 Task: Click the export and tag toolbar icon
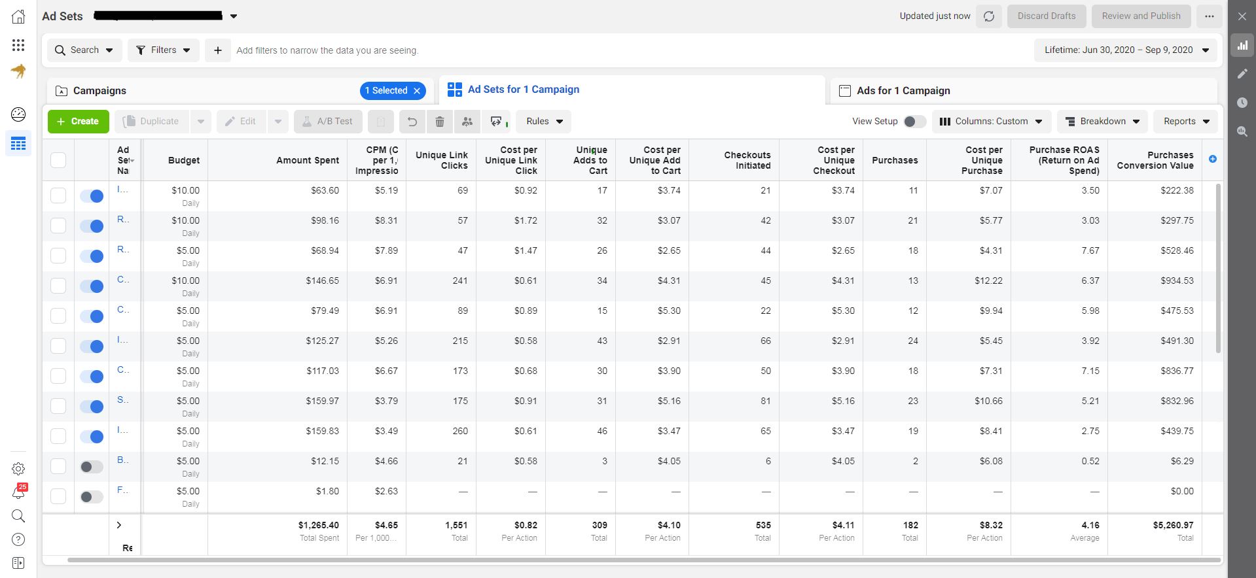coord(497,122)
